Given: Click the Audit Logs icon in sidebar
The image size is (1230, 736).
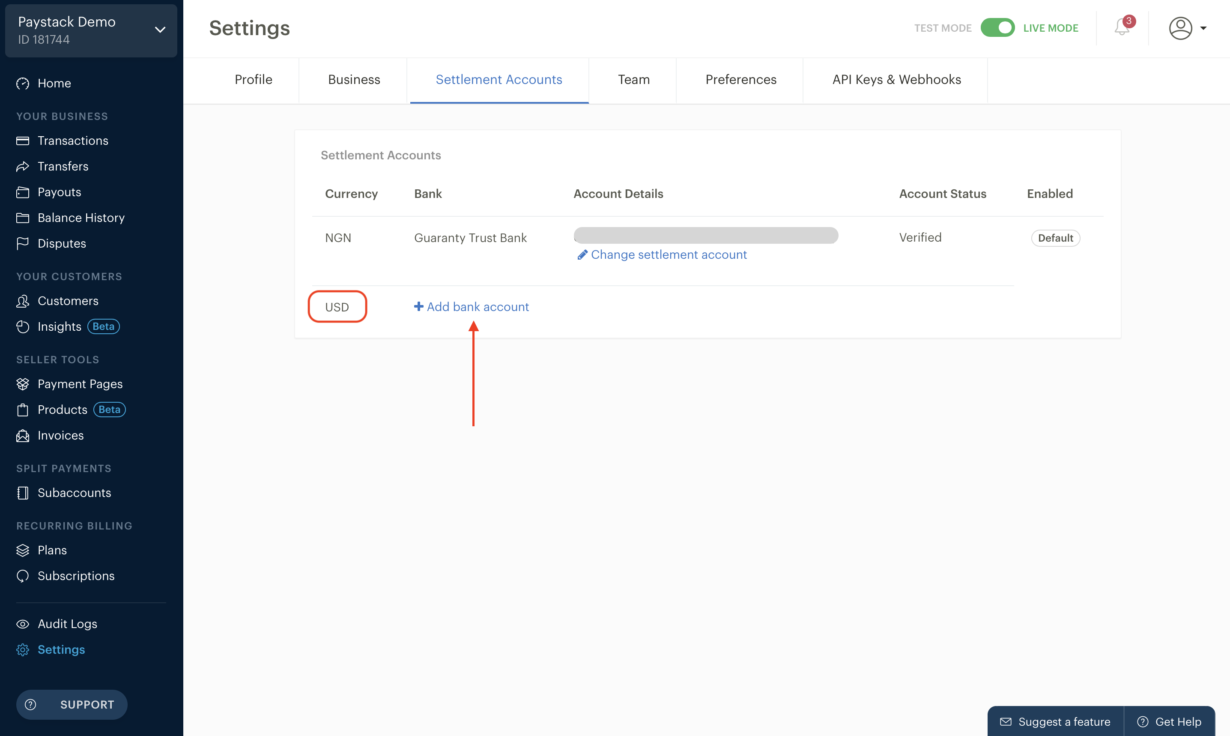Looking at the screenshot, I should pos(24,624).
